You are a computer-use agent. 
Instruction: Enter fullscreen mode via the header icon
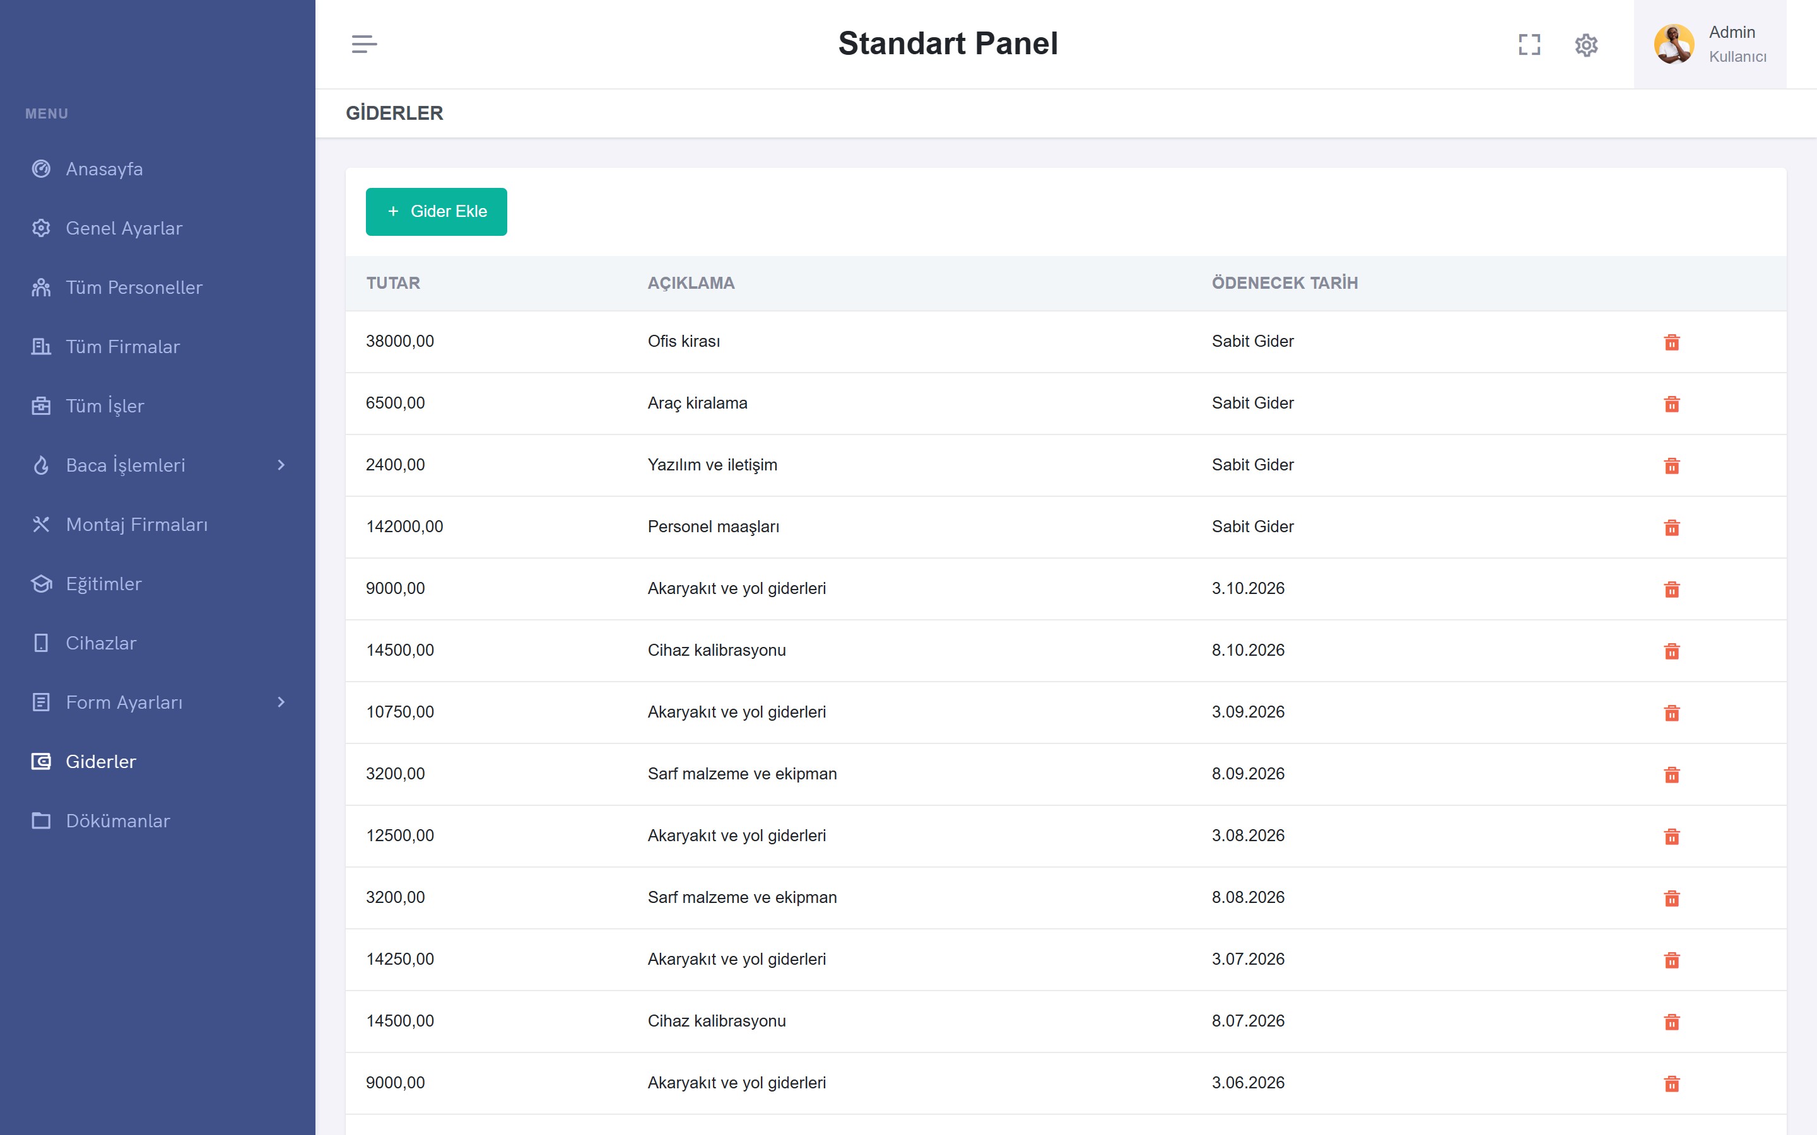click(x=1529, y=45)
